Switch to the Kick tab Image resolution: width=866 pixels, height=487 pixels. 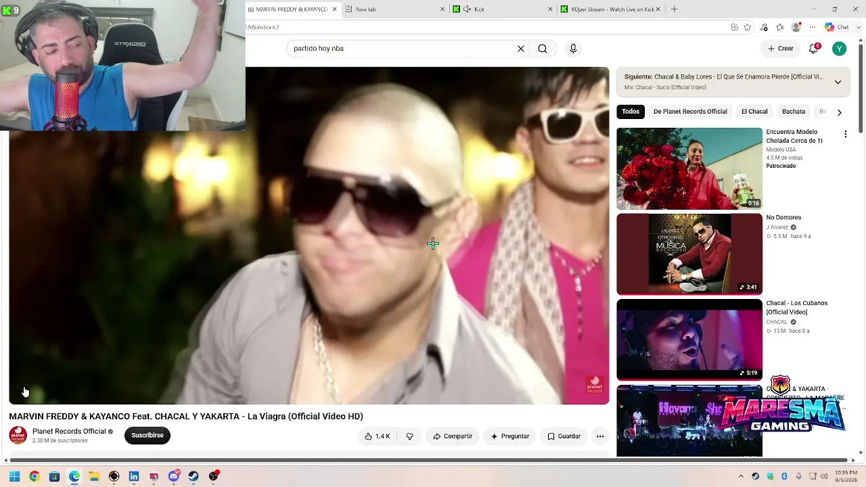(x=503, y=9)
